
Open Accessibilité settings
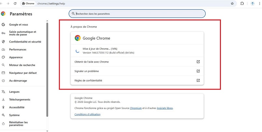click(x=17, y=107)
